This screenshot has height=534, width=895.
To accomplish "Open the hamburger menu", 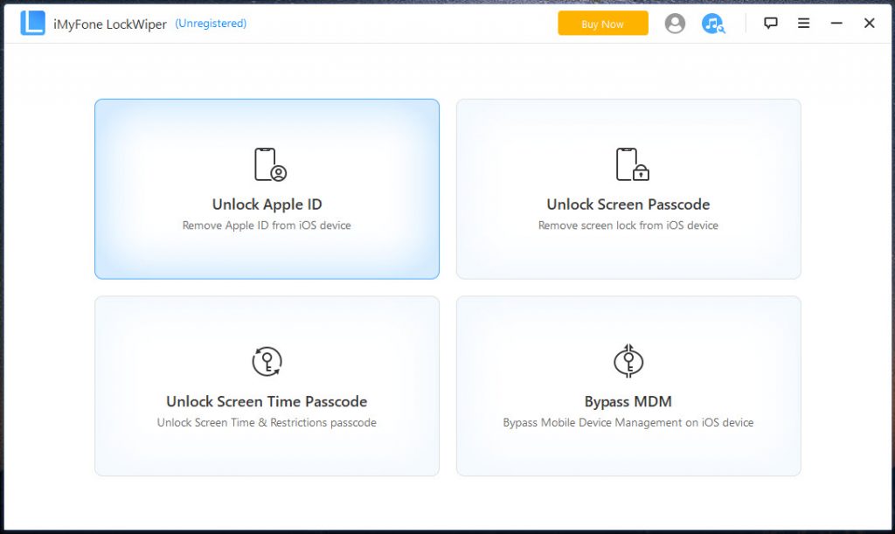I will pyautogui.click(x=804, y=23).
